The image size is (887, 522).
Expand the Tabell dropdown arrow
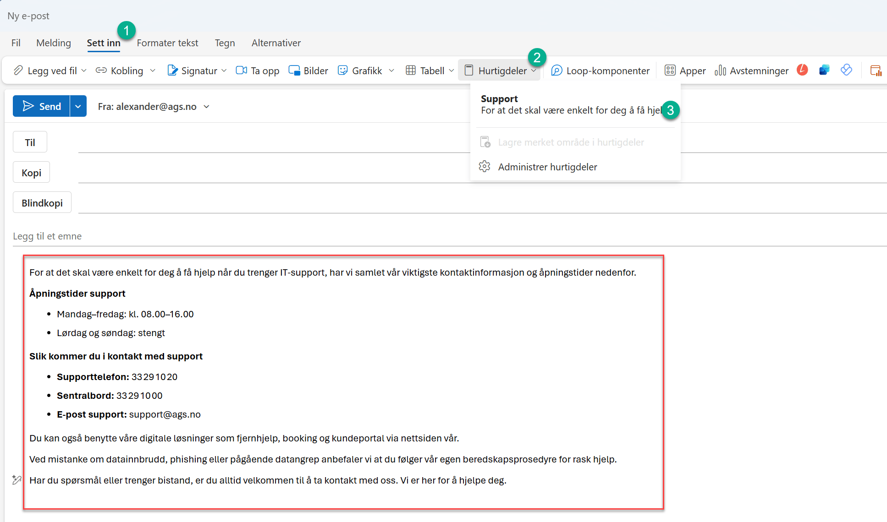click(x=452, y=71)
